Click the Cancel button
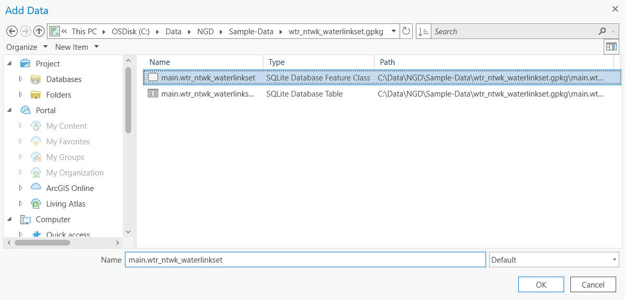This screenshot has width=625, height=300. pyautogui.click(x=593, y=284)
